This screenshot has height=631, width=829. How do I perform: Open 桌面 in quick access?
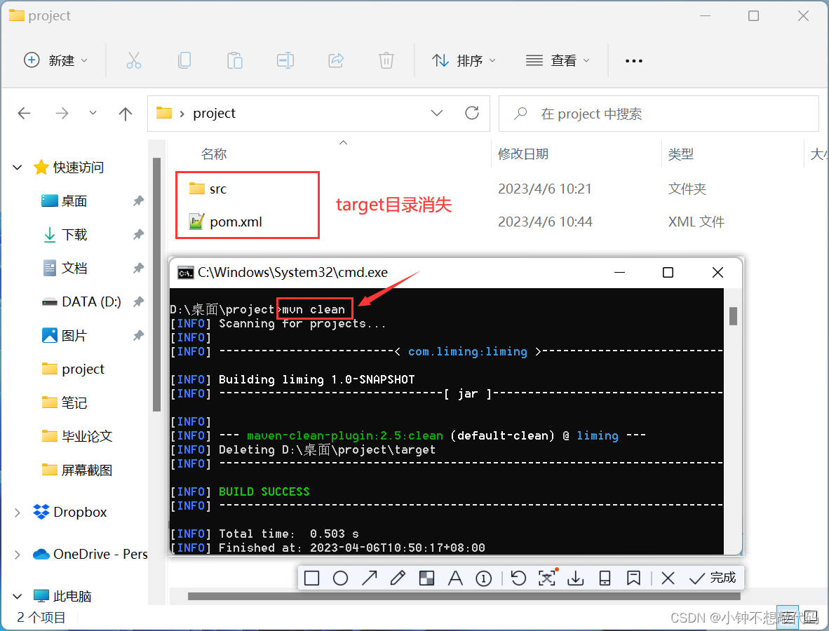[x=74, y=201]
